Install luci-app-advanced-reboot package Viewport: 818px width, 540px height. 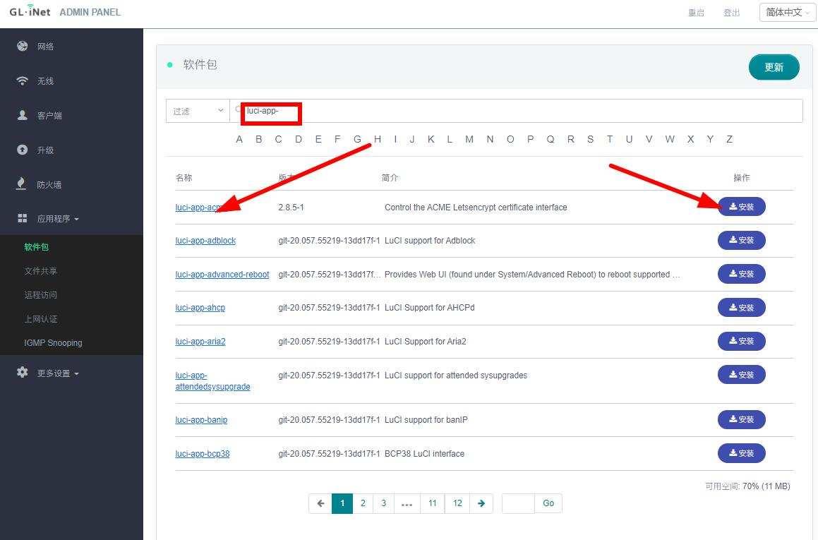(x=741, y=274)
